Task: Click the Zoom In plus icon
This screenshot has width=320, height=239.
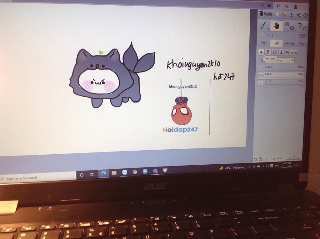Action: (x=287, y=24)
